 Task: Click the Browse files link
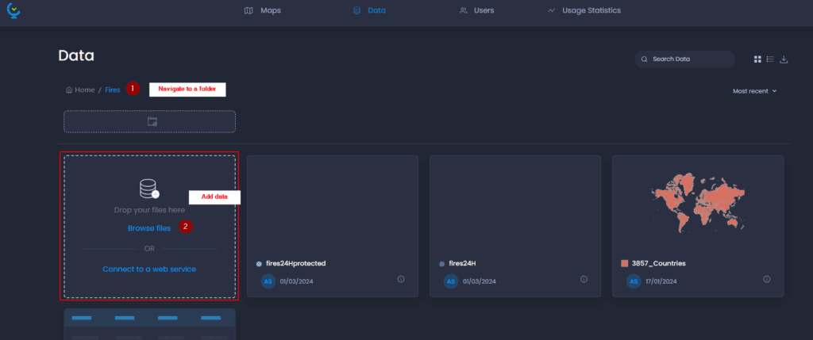[x=149, y=228]
